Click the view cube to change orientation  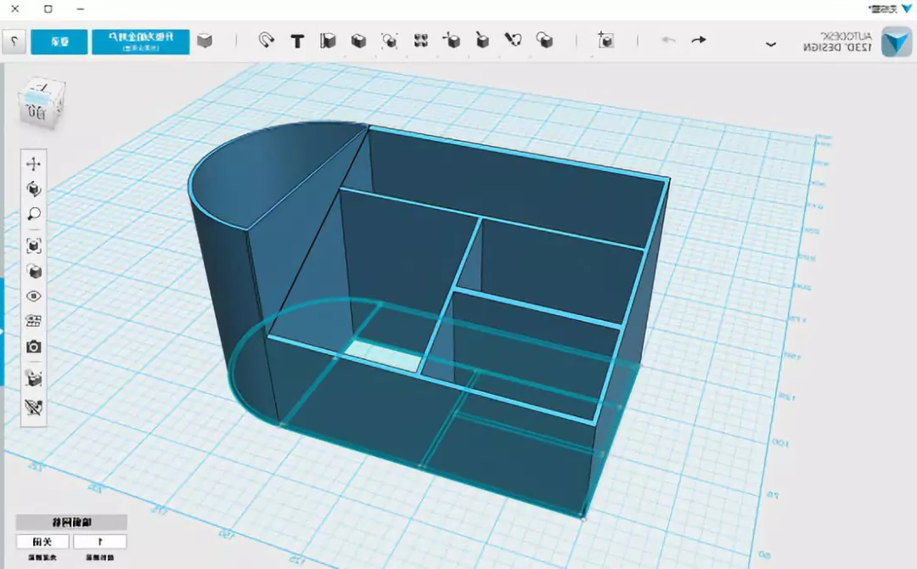tap(40, 104)
